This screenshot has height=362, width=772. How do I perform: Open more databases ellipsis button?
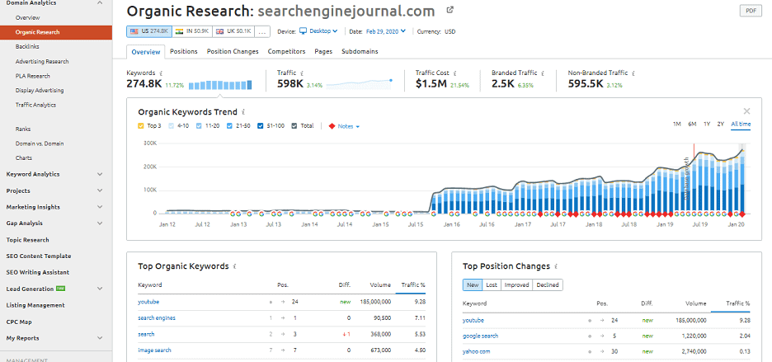262,31
